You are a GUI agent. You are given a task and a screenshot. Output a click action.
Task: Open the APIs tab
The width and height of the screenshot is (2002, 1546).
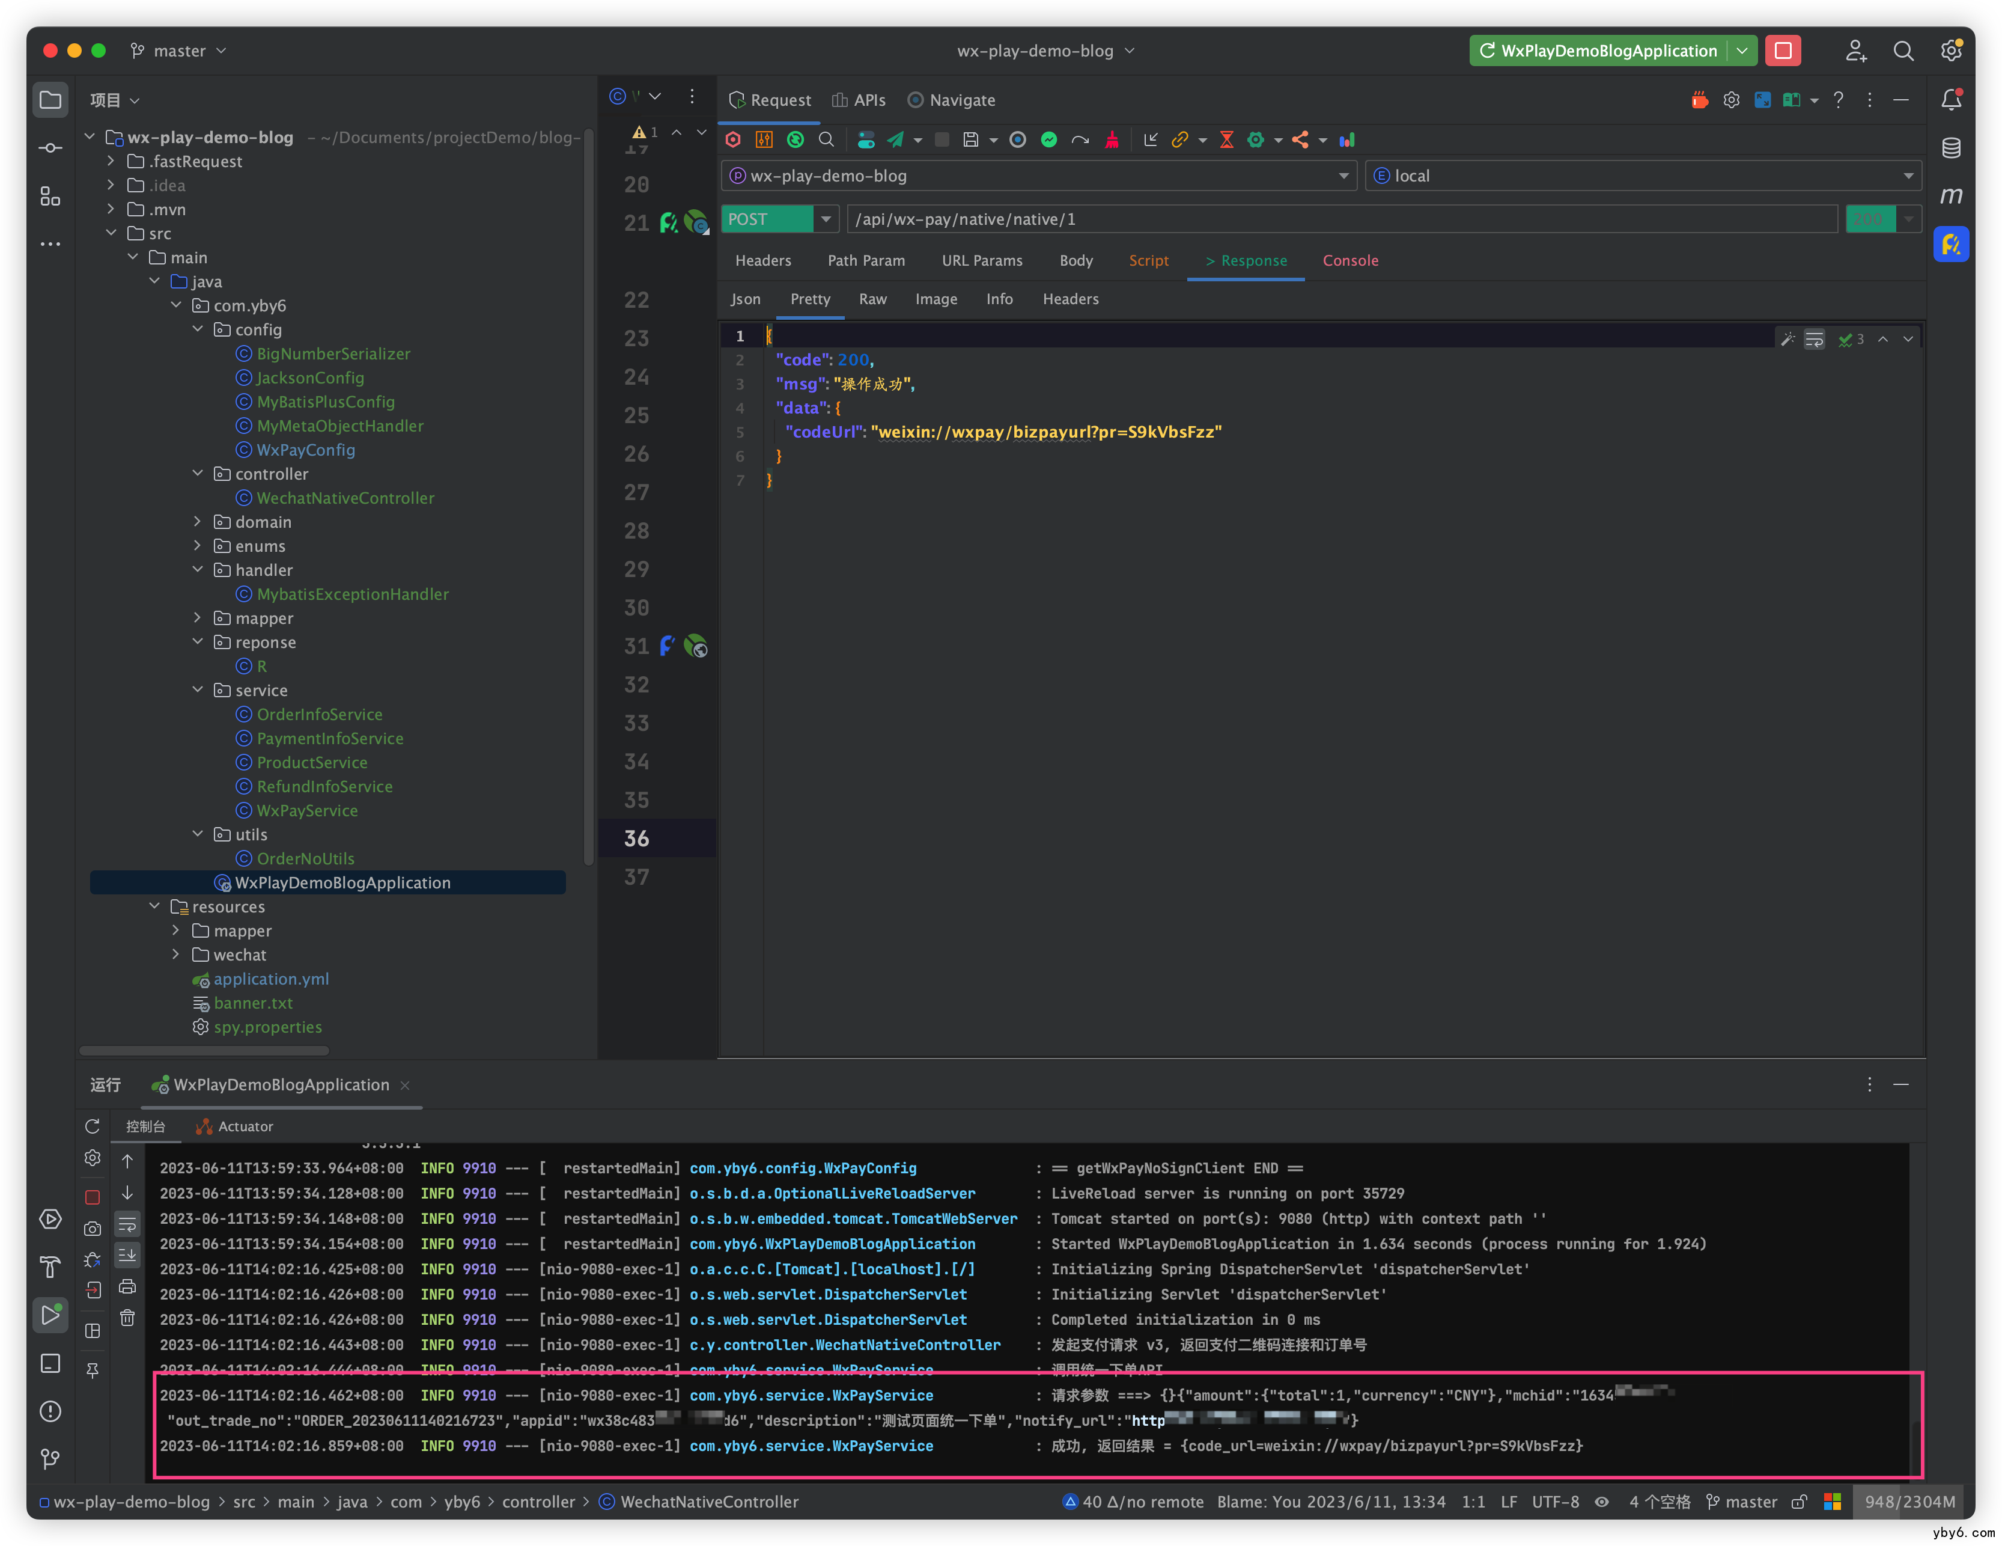(x=859, y=100)
